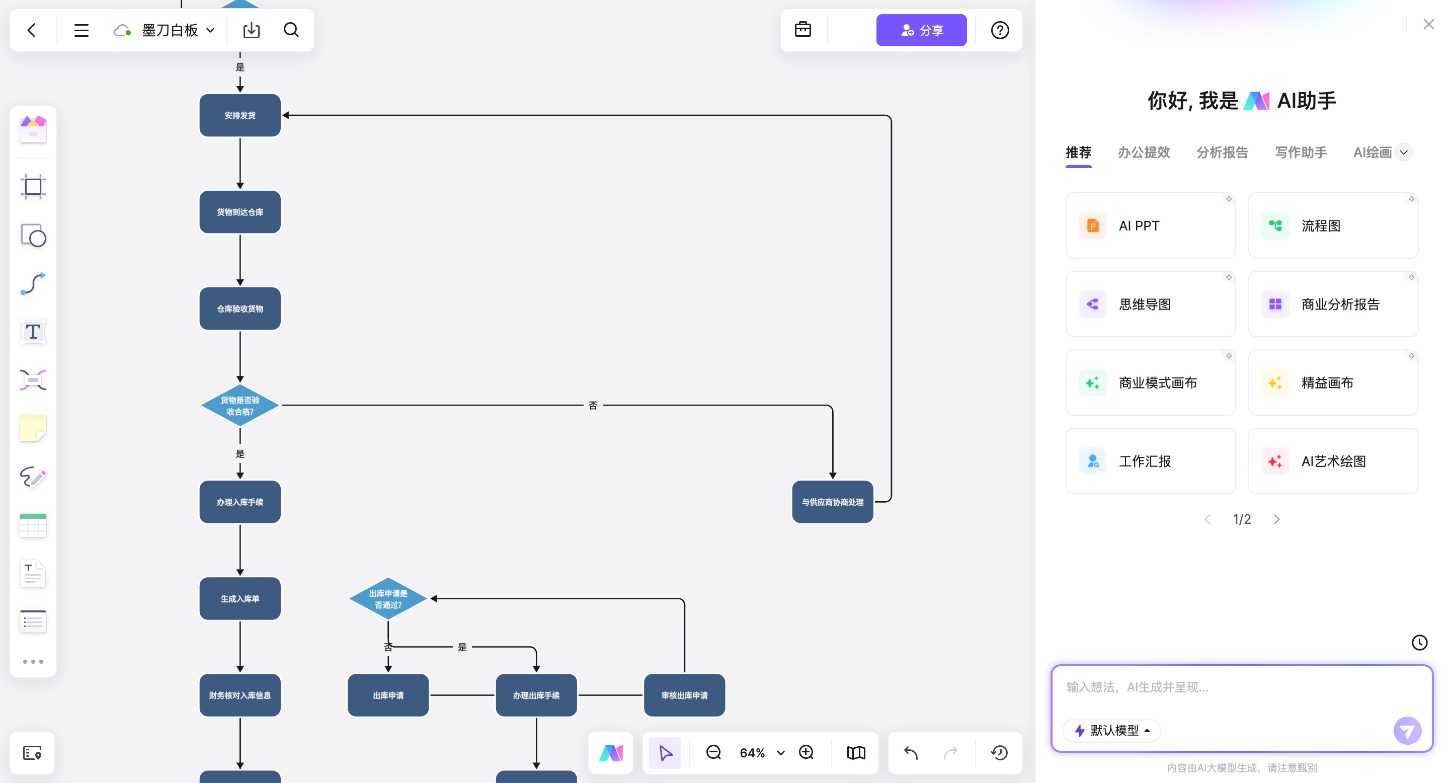
Task: Select the Frame tool in left sidebar
Action: click(33, 187)
